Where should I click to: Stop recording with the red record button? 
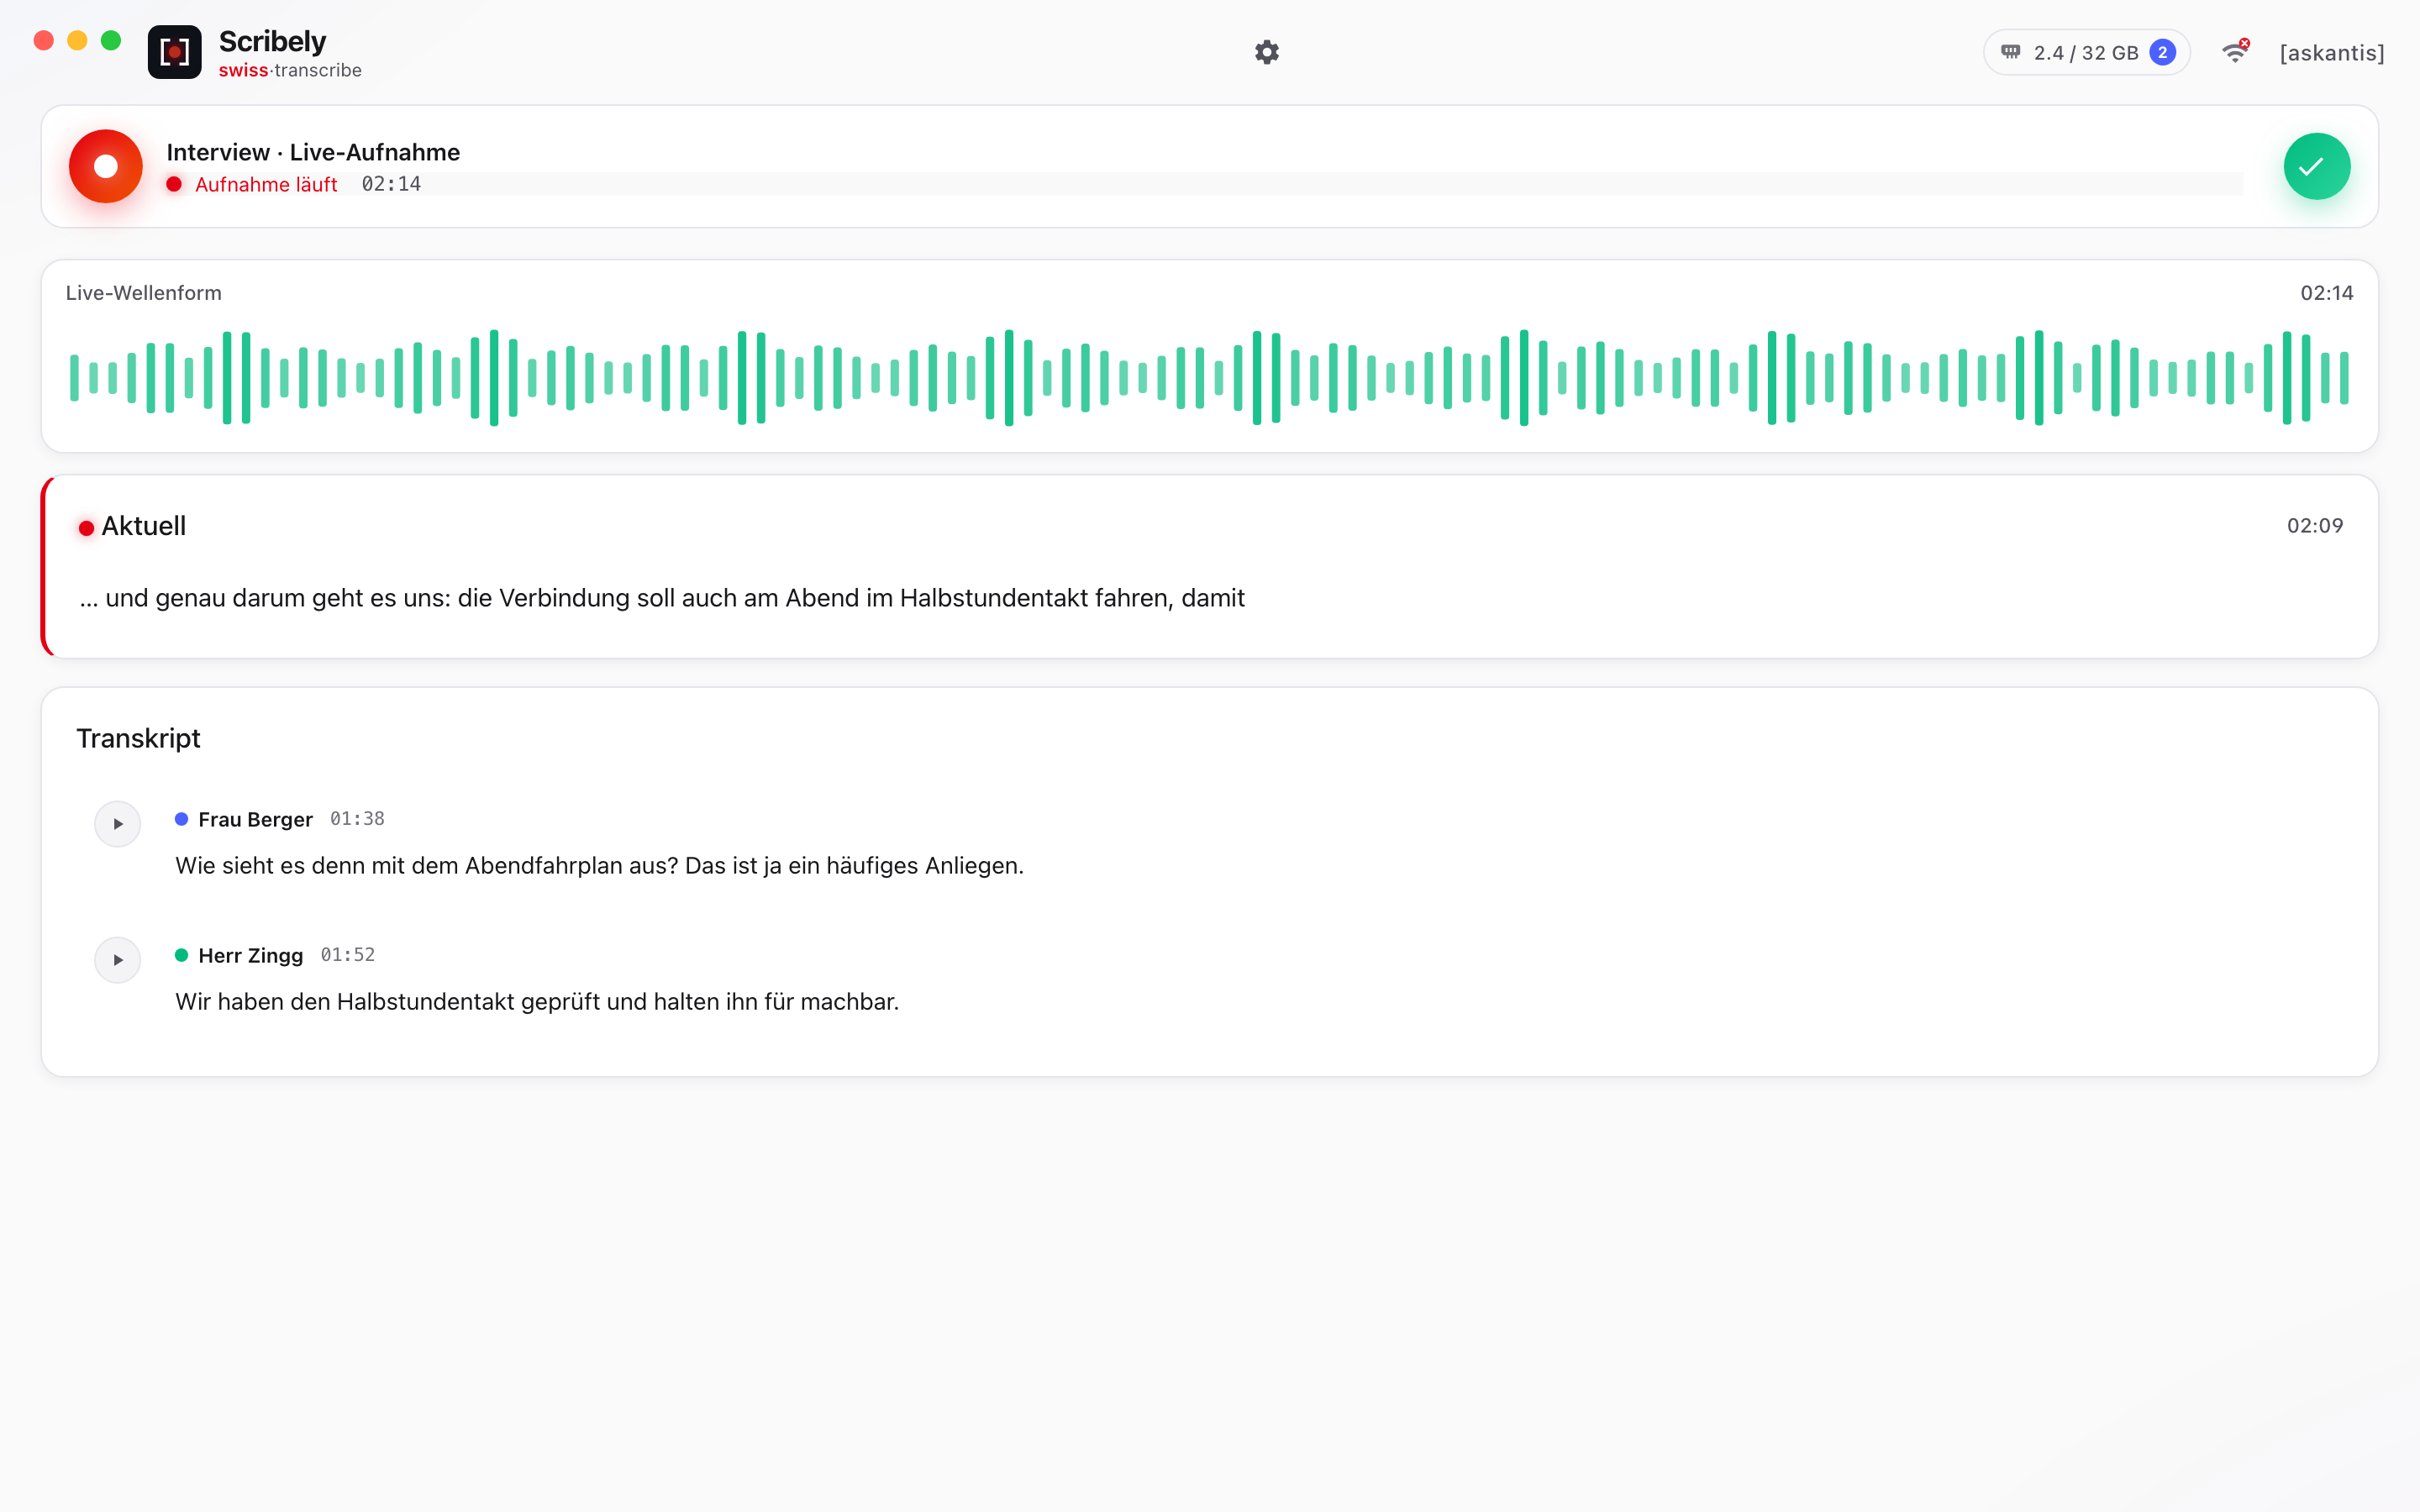(105, 166)
